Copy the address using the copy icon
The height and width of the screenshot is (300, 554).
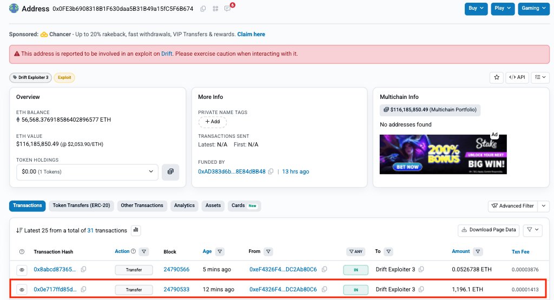tap(203, 9)
